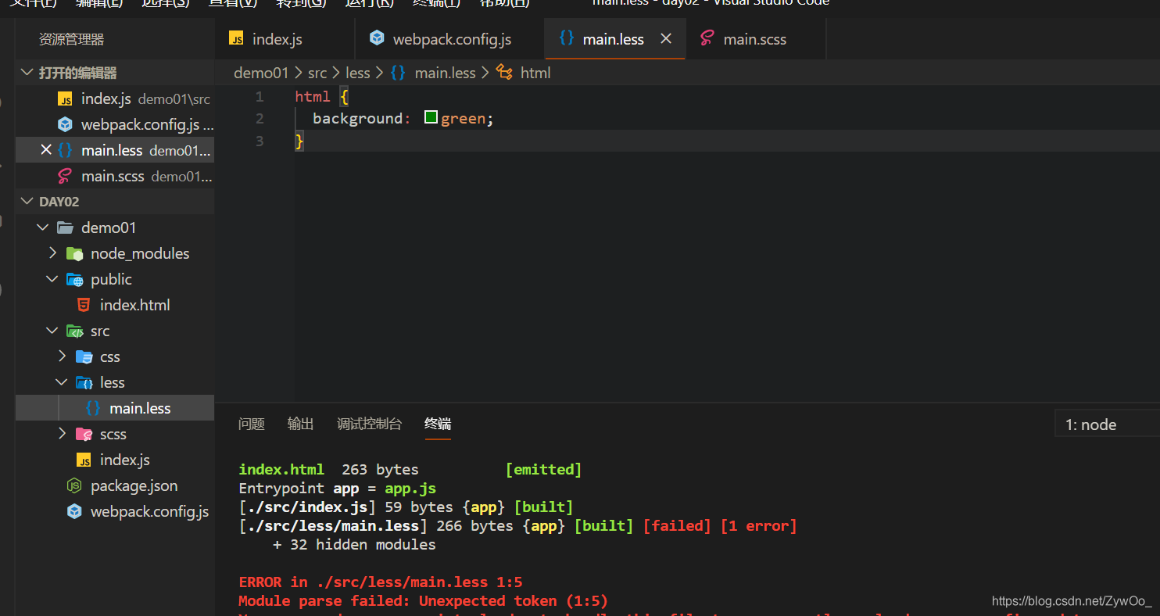Switch to webpack.config.js editor tab
This screenshot has height=616, width=1160.
pos(449,39)
